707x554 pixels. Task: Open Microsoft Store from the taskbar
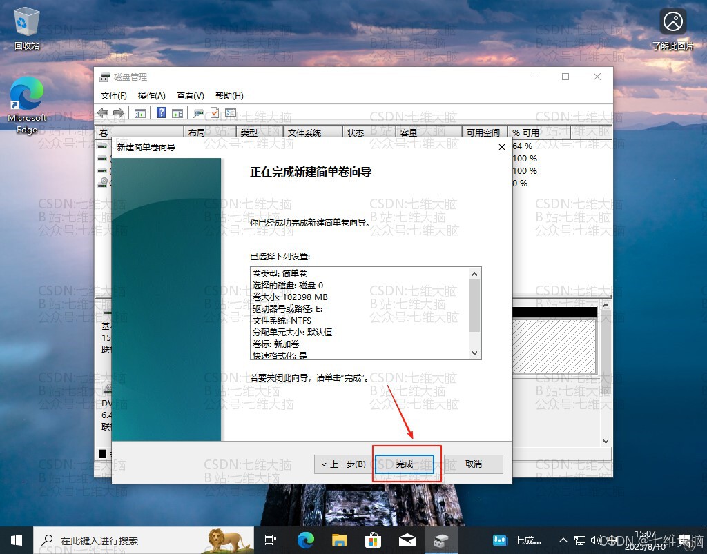pyautogui.click(x=373, y=540)
